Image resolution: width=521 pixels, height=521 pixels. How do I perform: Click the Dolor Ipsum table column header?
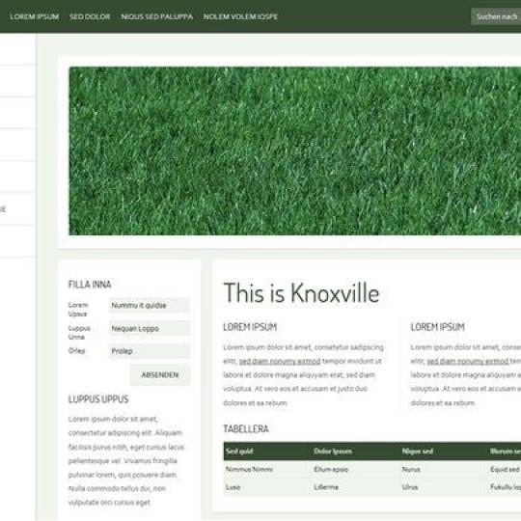333,452
